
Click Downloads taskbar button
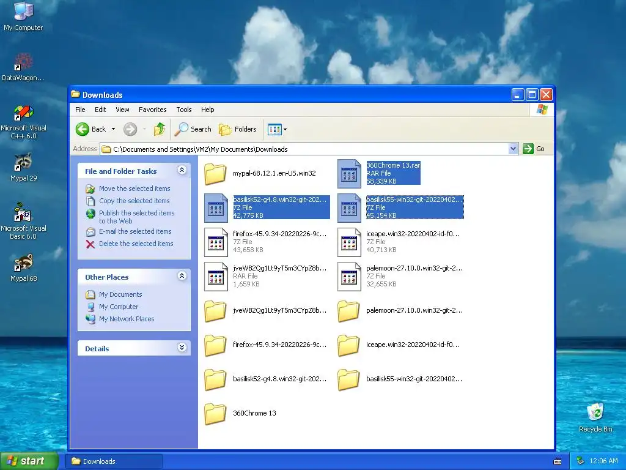pos(115,461)
